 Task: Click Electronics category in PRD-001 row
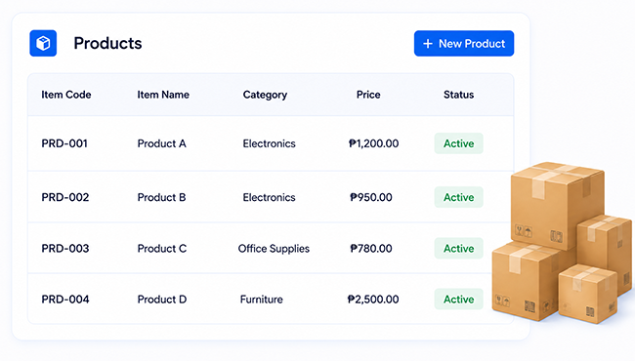pyautogui.click(x=270, y=143)
